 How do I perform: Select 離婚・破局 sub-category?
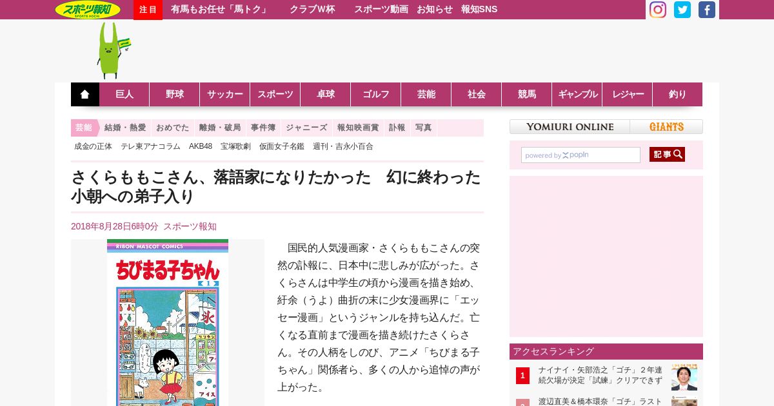tap(220, 128)
